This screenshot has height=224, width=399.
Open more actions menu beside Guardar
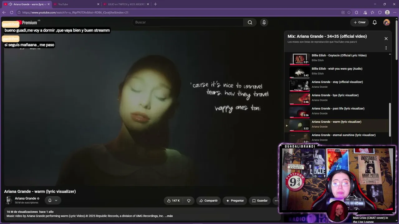[276, 201]
